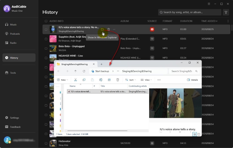The width and height of the screenshot is (233, 148).
Task: Click the Explorer search box
Action: pyautogui.click(x=184, y=71)
